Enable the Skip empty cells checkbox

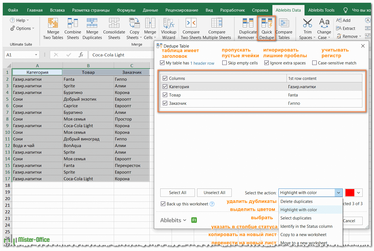[x=225, y=63]
